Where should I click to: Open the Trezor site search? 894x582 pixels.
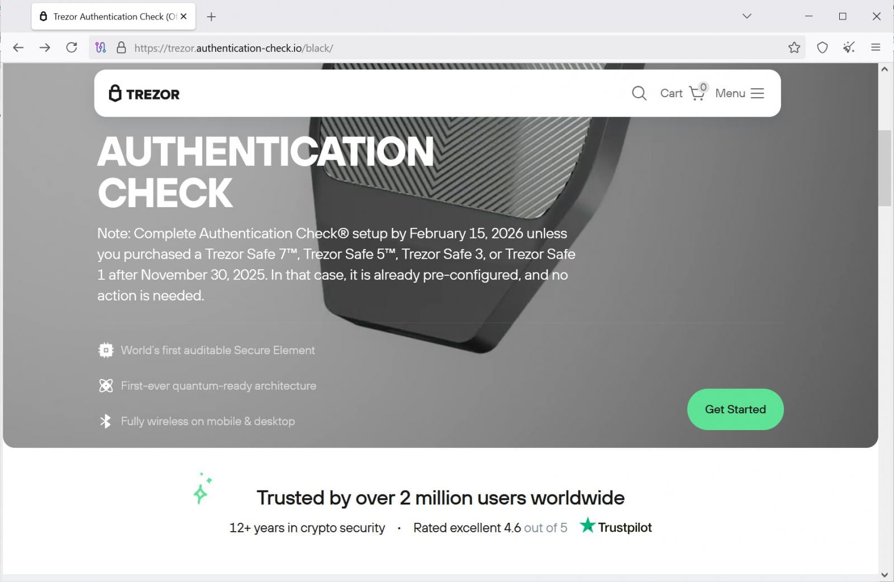tap(638, 93)
